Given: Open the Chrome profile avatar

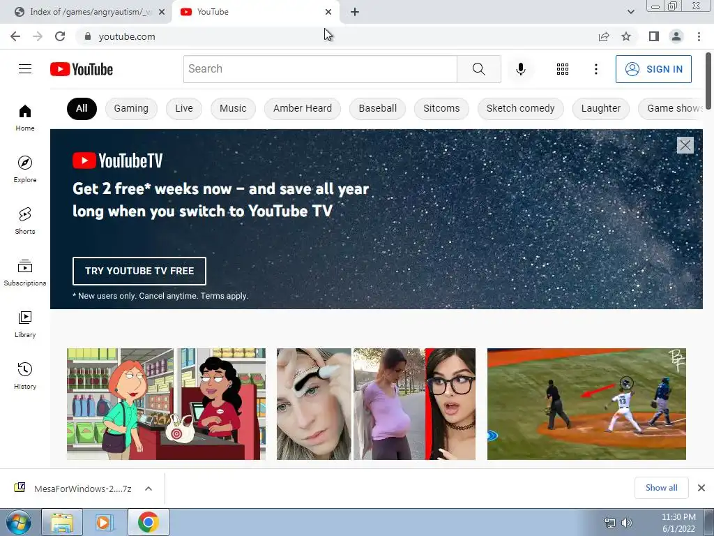Looking at the screenshot, I should tap(676, 36).
